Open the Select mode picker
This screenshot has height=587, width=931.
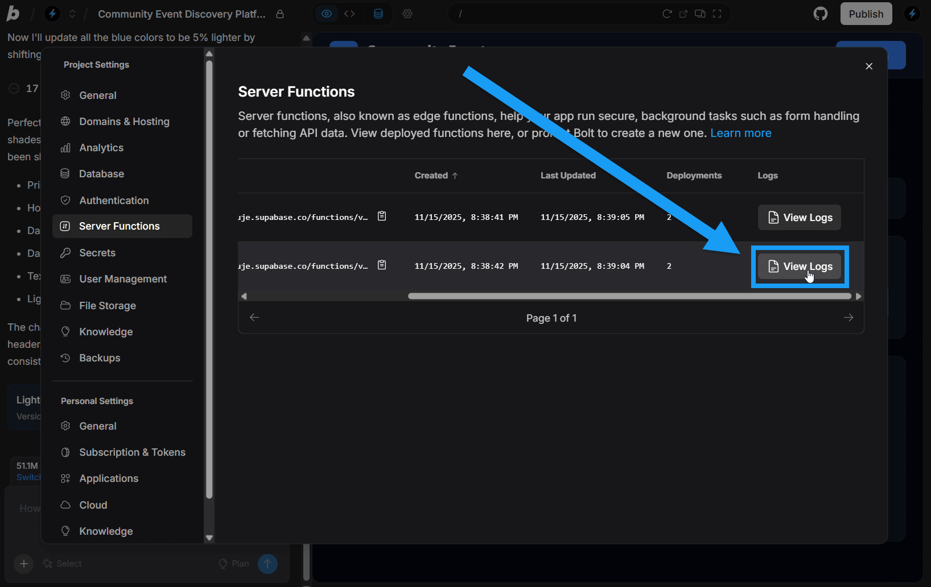[63, 564]
